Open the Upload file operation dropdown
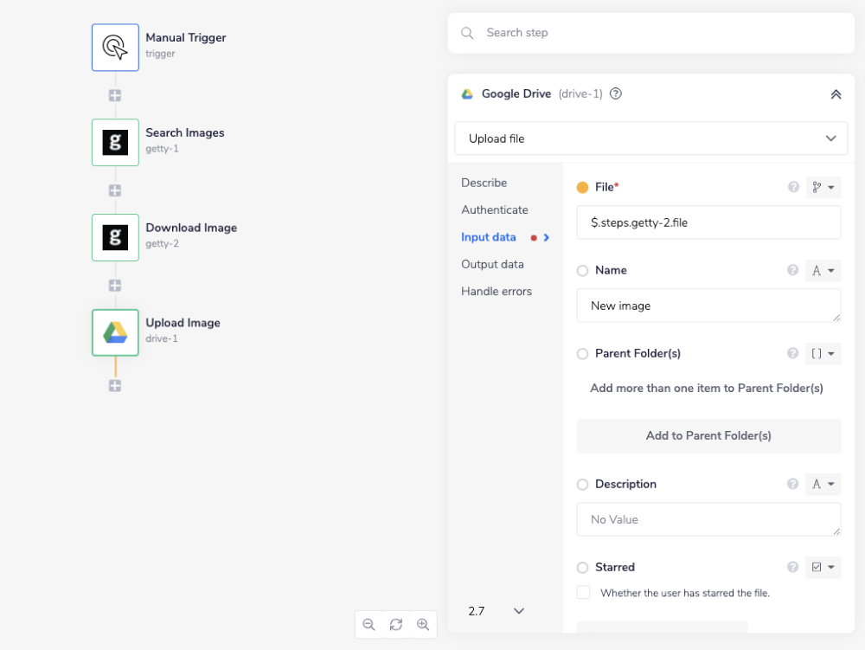Image resolution: width=865 pixels, height=650 pixels. pos(650,138)
